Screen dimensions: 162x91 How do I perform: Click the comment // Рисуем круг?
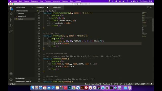click(50, 77)
